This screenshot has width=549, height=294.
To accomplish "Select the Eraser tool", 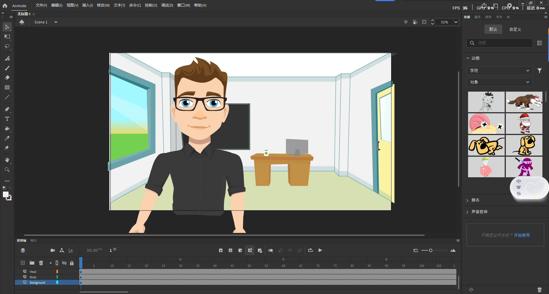I will click(7, 78).
